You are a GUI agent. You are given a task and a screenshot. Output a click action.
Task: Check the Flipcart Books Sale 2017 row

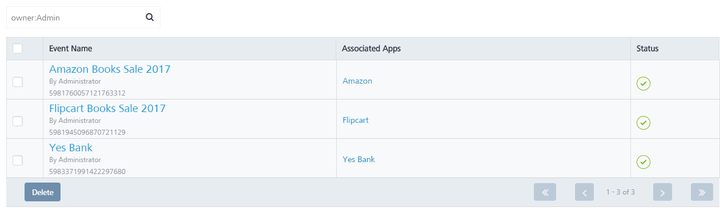(18, 121)
